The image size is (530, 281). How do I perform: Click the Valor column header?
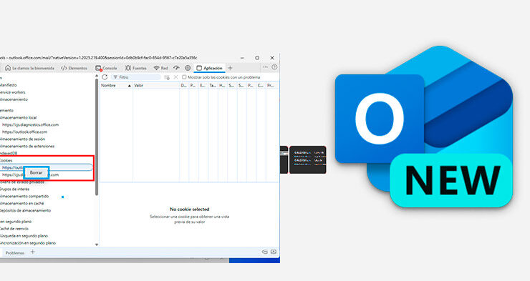(x=156, y=86)
